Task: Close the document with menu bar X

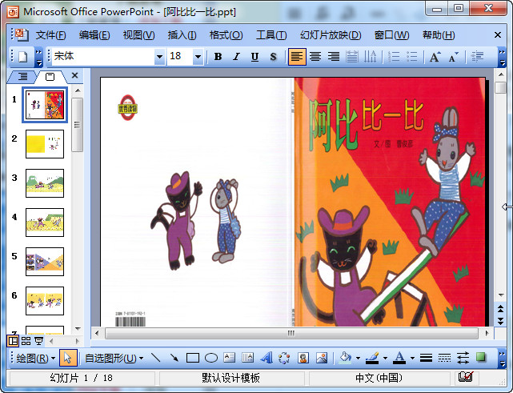Action: click(x=498, y=35)
